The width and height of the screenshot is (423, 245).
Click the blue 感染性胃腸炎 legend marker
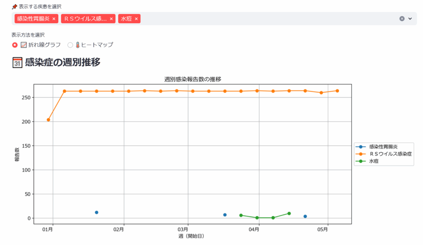(x=361, y=147)
